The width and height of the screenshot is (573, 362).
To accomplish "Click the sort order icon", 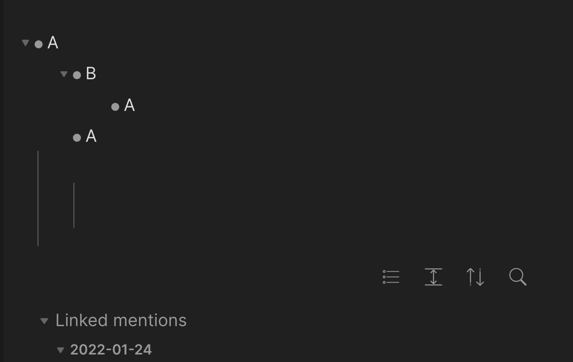I will click(476, 277).
